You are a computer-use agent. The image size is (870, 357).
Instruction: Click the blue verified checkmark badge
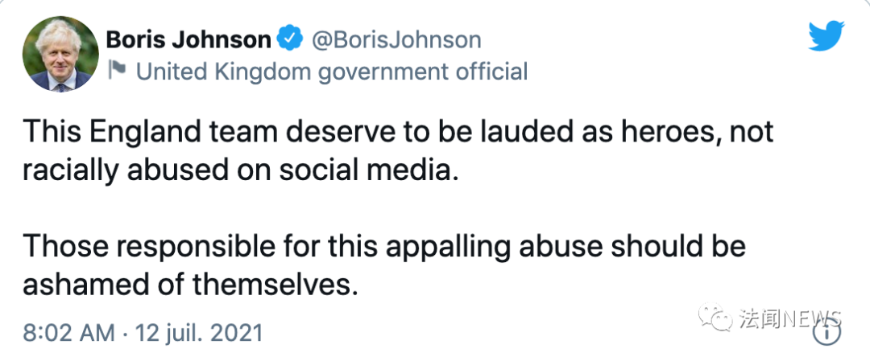click(288, 39)
